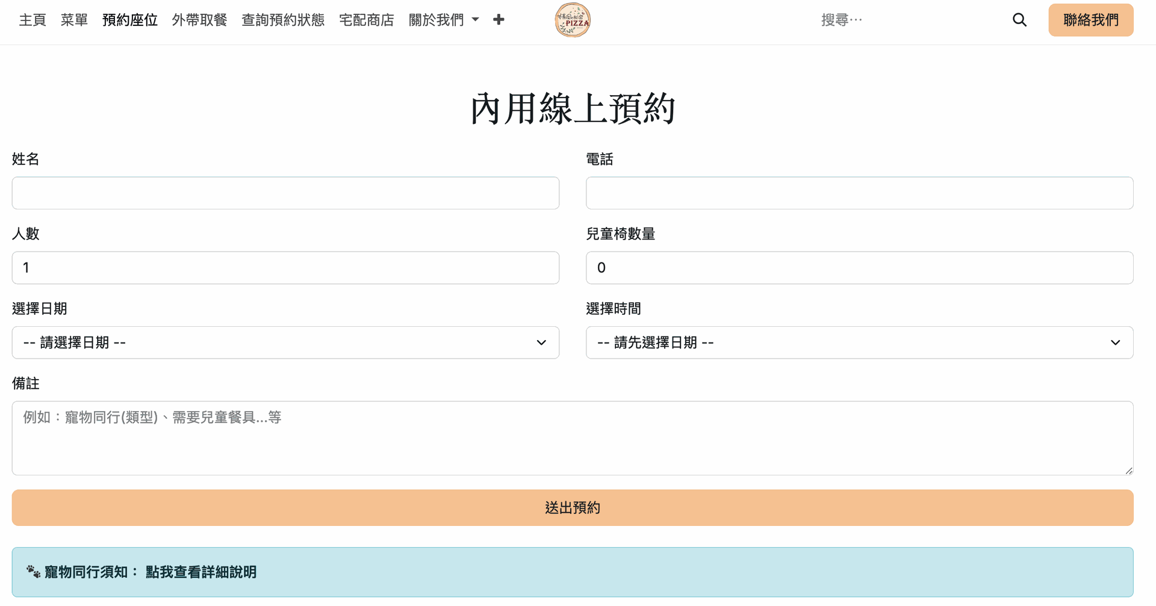Click into the 電話 phone field
The width and height of the screenshot is (1156, 606).
click(x=859, y=193)
